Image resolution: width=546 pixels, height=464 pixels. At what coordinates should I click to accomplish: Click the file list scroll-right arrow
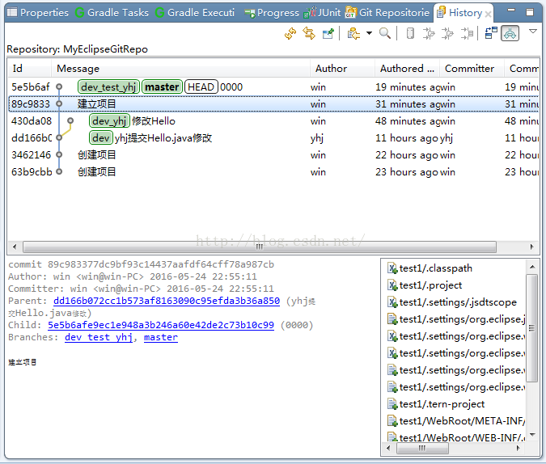click(518, 449)
